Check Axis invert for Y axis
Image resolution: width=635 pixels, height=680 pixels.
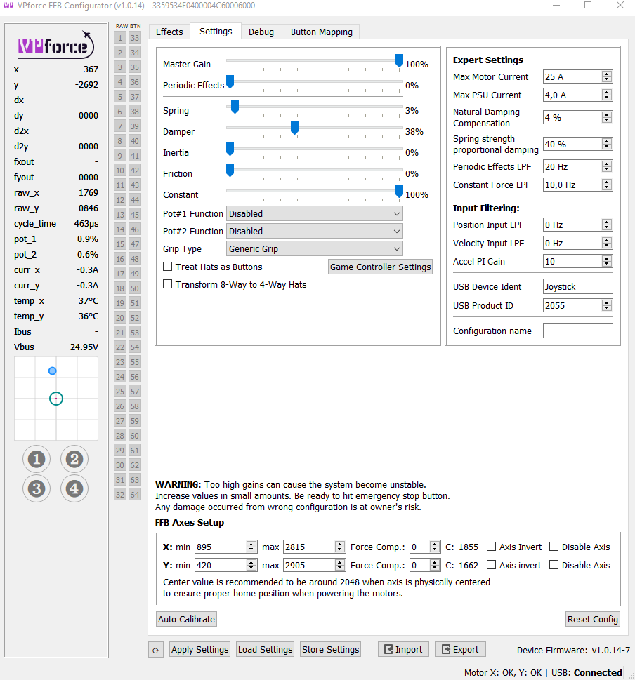[491, 565]
